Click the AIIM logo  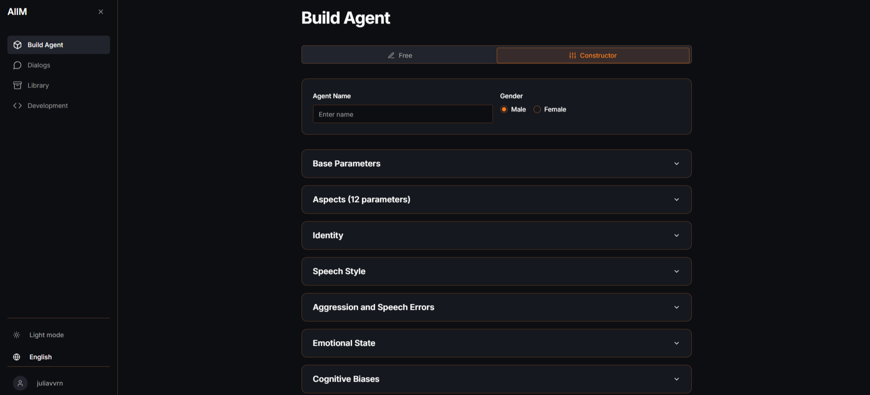[x=17, y=12]
